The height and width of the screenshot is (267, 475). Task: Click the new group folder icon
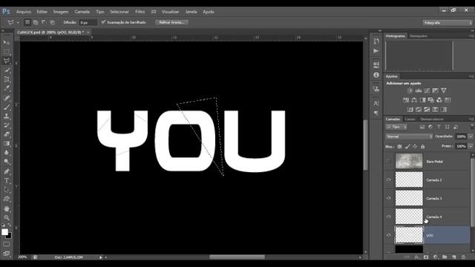pyautogui.click(x=445, y=257)
